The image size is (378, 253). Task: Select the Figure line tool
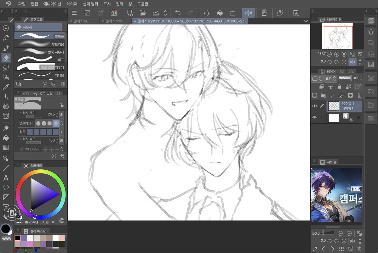(x=6, y=168)
